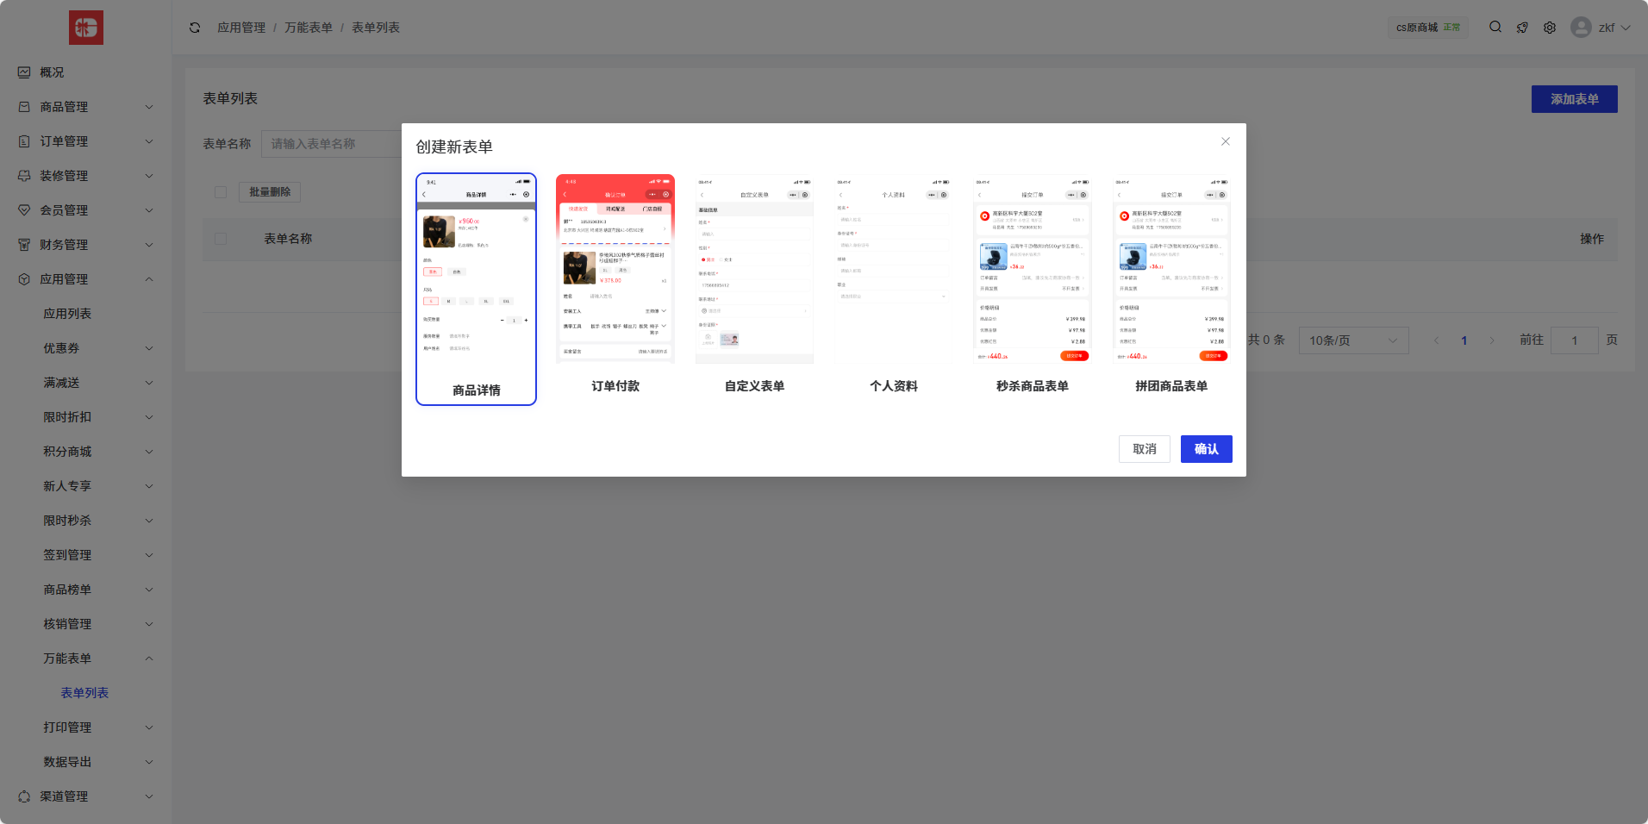The image size is (1648, 824).
Task: Click the red store logo icon
Action: 86,28
